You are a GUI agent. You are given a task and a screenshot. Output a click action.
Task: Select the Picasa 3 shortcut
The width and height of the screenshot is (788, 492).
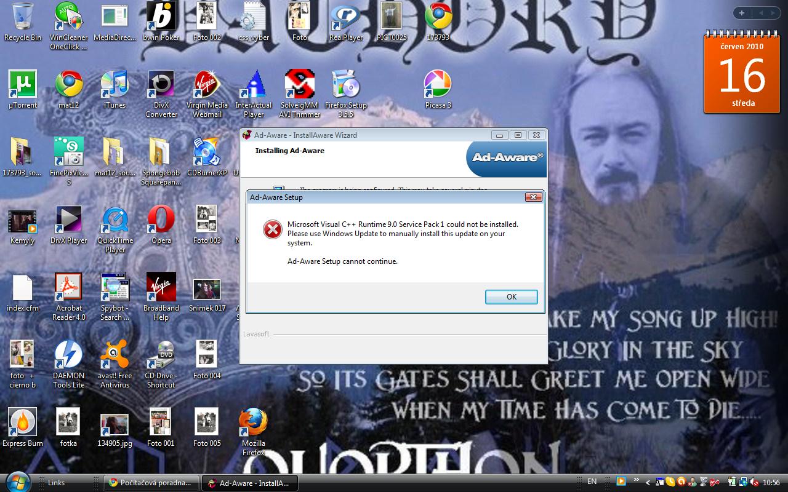pyautogui.click(x=438, y=90)
